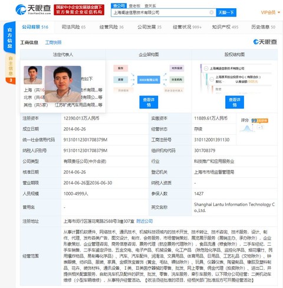Click the Tianyancha logo in header
The image size is (283, 288).
click(33, 9)
